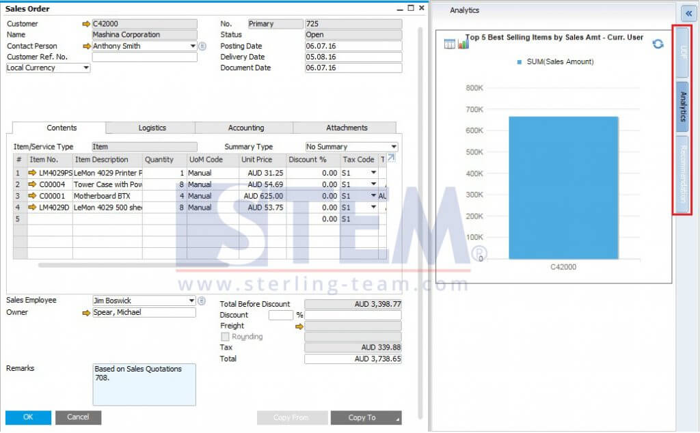Image resolution: width=700 pixels, height=433 pixels.
Task: Click the Customer link arrow next to C42000
Action: pos(86,24)
